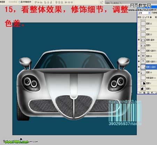Click the add layer style icon

point(144,93)
